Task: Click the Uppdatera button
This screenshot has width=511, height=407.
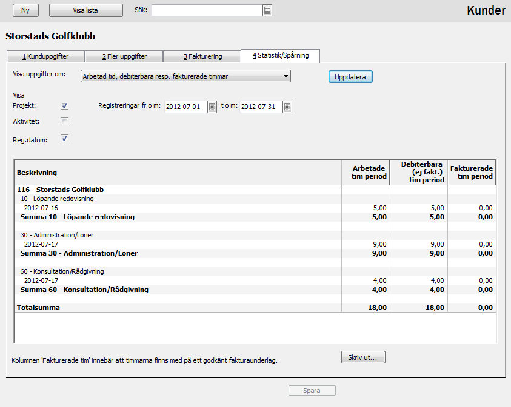Action: [350, 77]
